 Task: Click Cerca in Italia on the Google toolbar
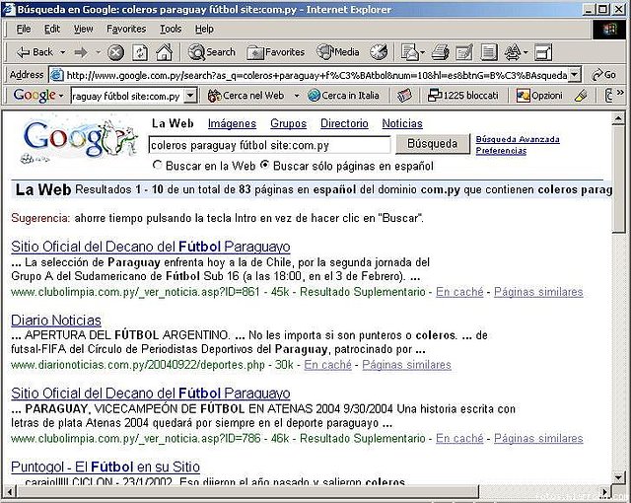344,96
